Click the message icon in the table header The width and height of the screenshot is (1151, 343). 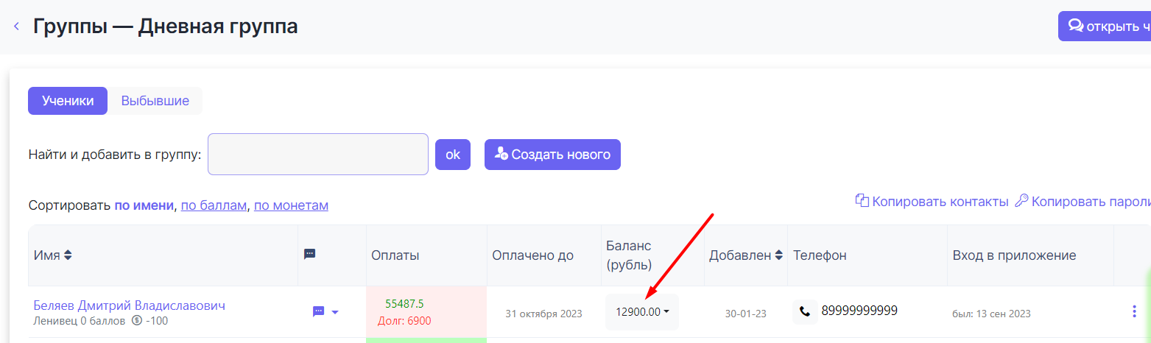click(310, 254)
